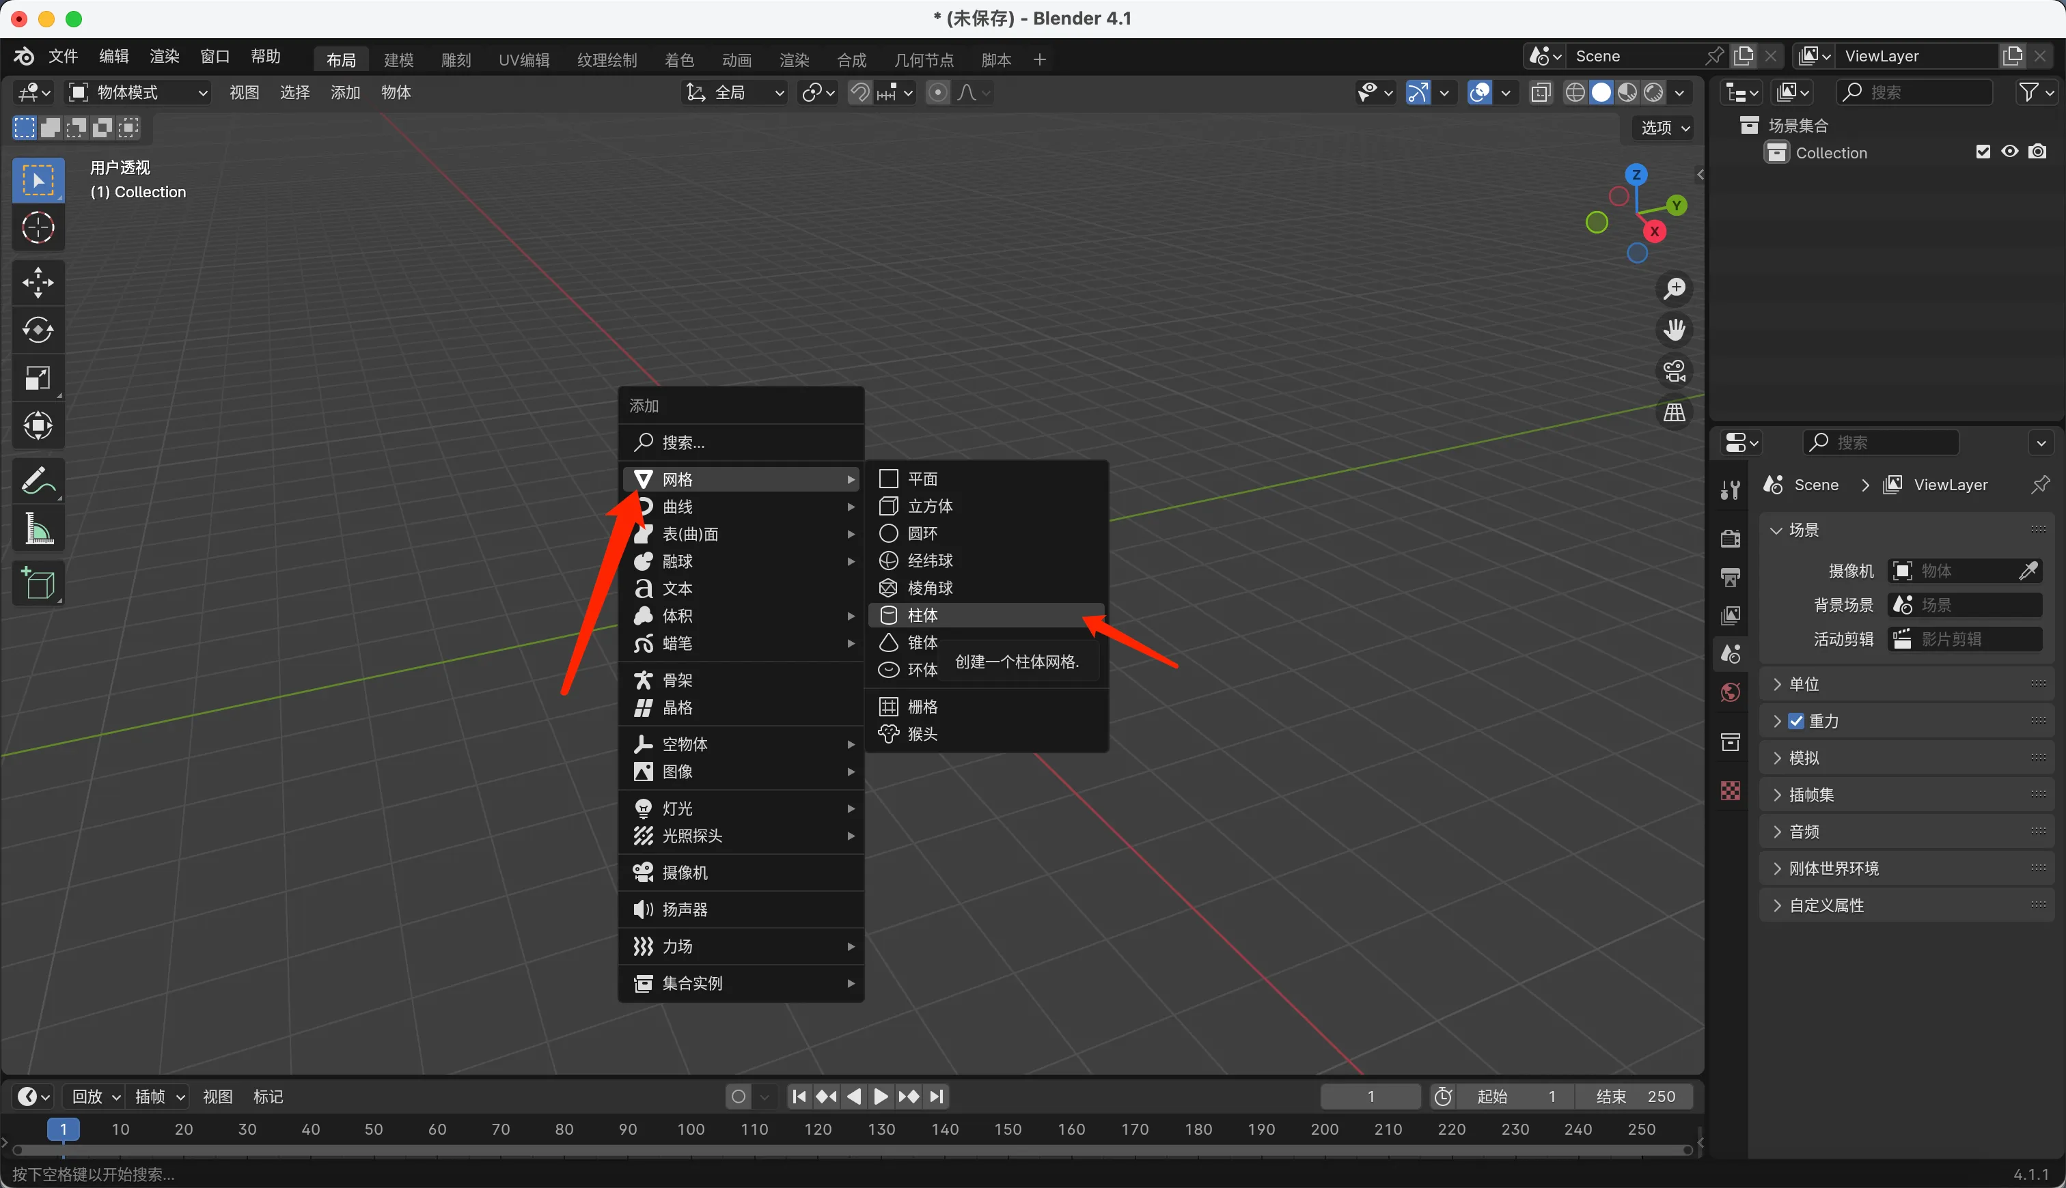Expand the Units panel
Screen dimensions: 2066x1188
tap(1804, 683)
